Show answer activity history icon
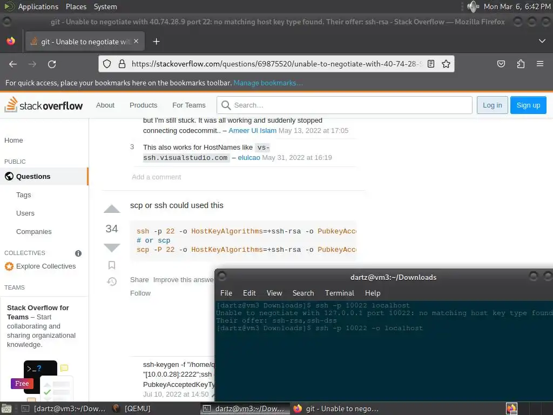 click(x=112, y=281)
